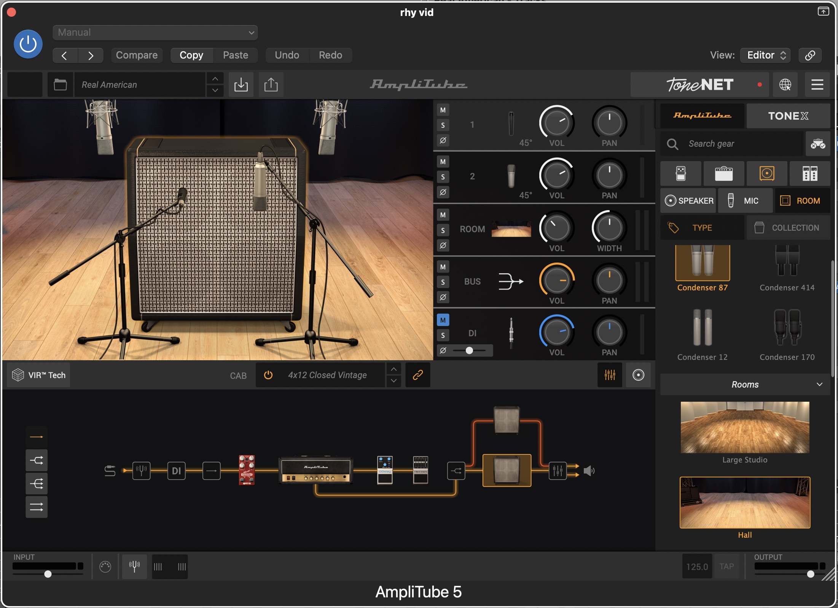This screenshot has height=608, width=838.
Task: Switch to the SPEAKER tab
Action: tap(688, 201)
